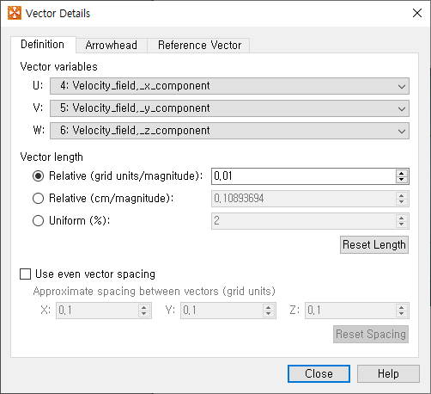Viewport: 431px width, 394px height.
Task: Click the Reset Length button
Action: click(x=374, y=244)
